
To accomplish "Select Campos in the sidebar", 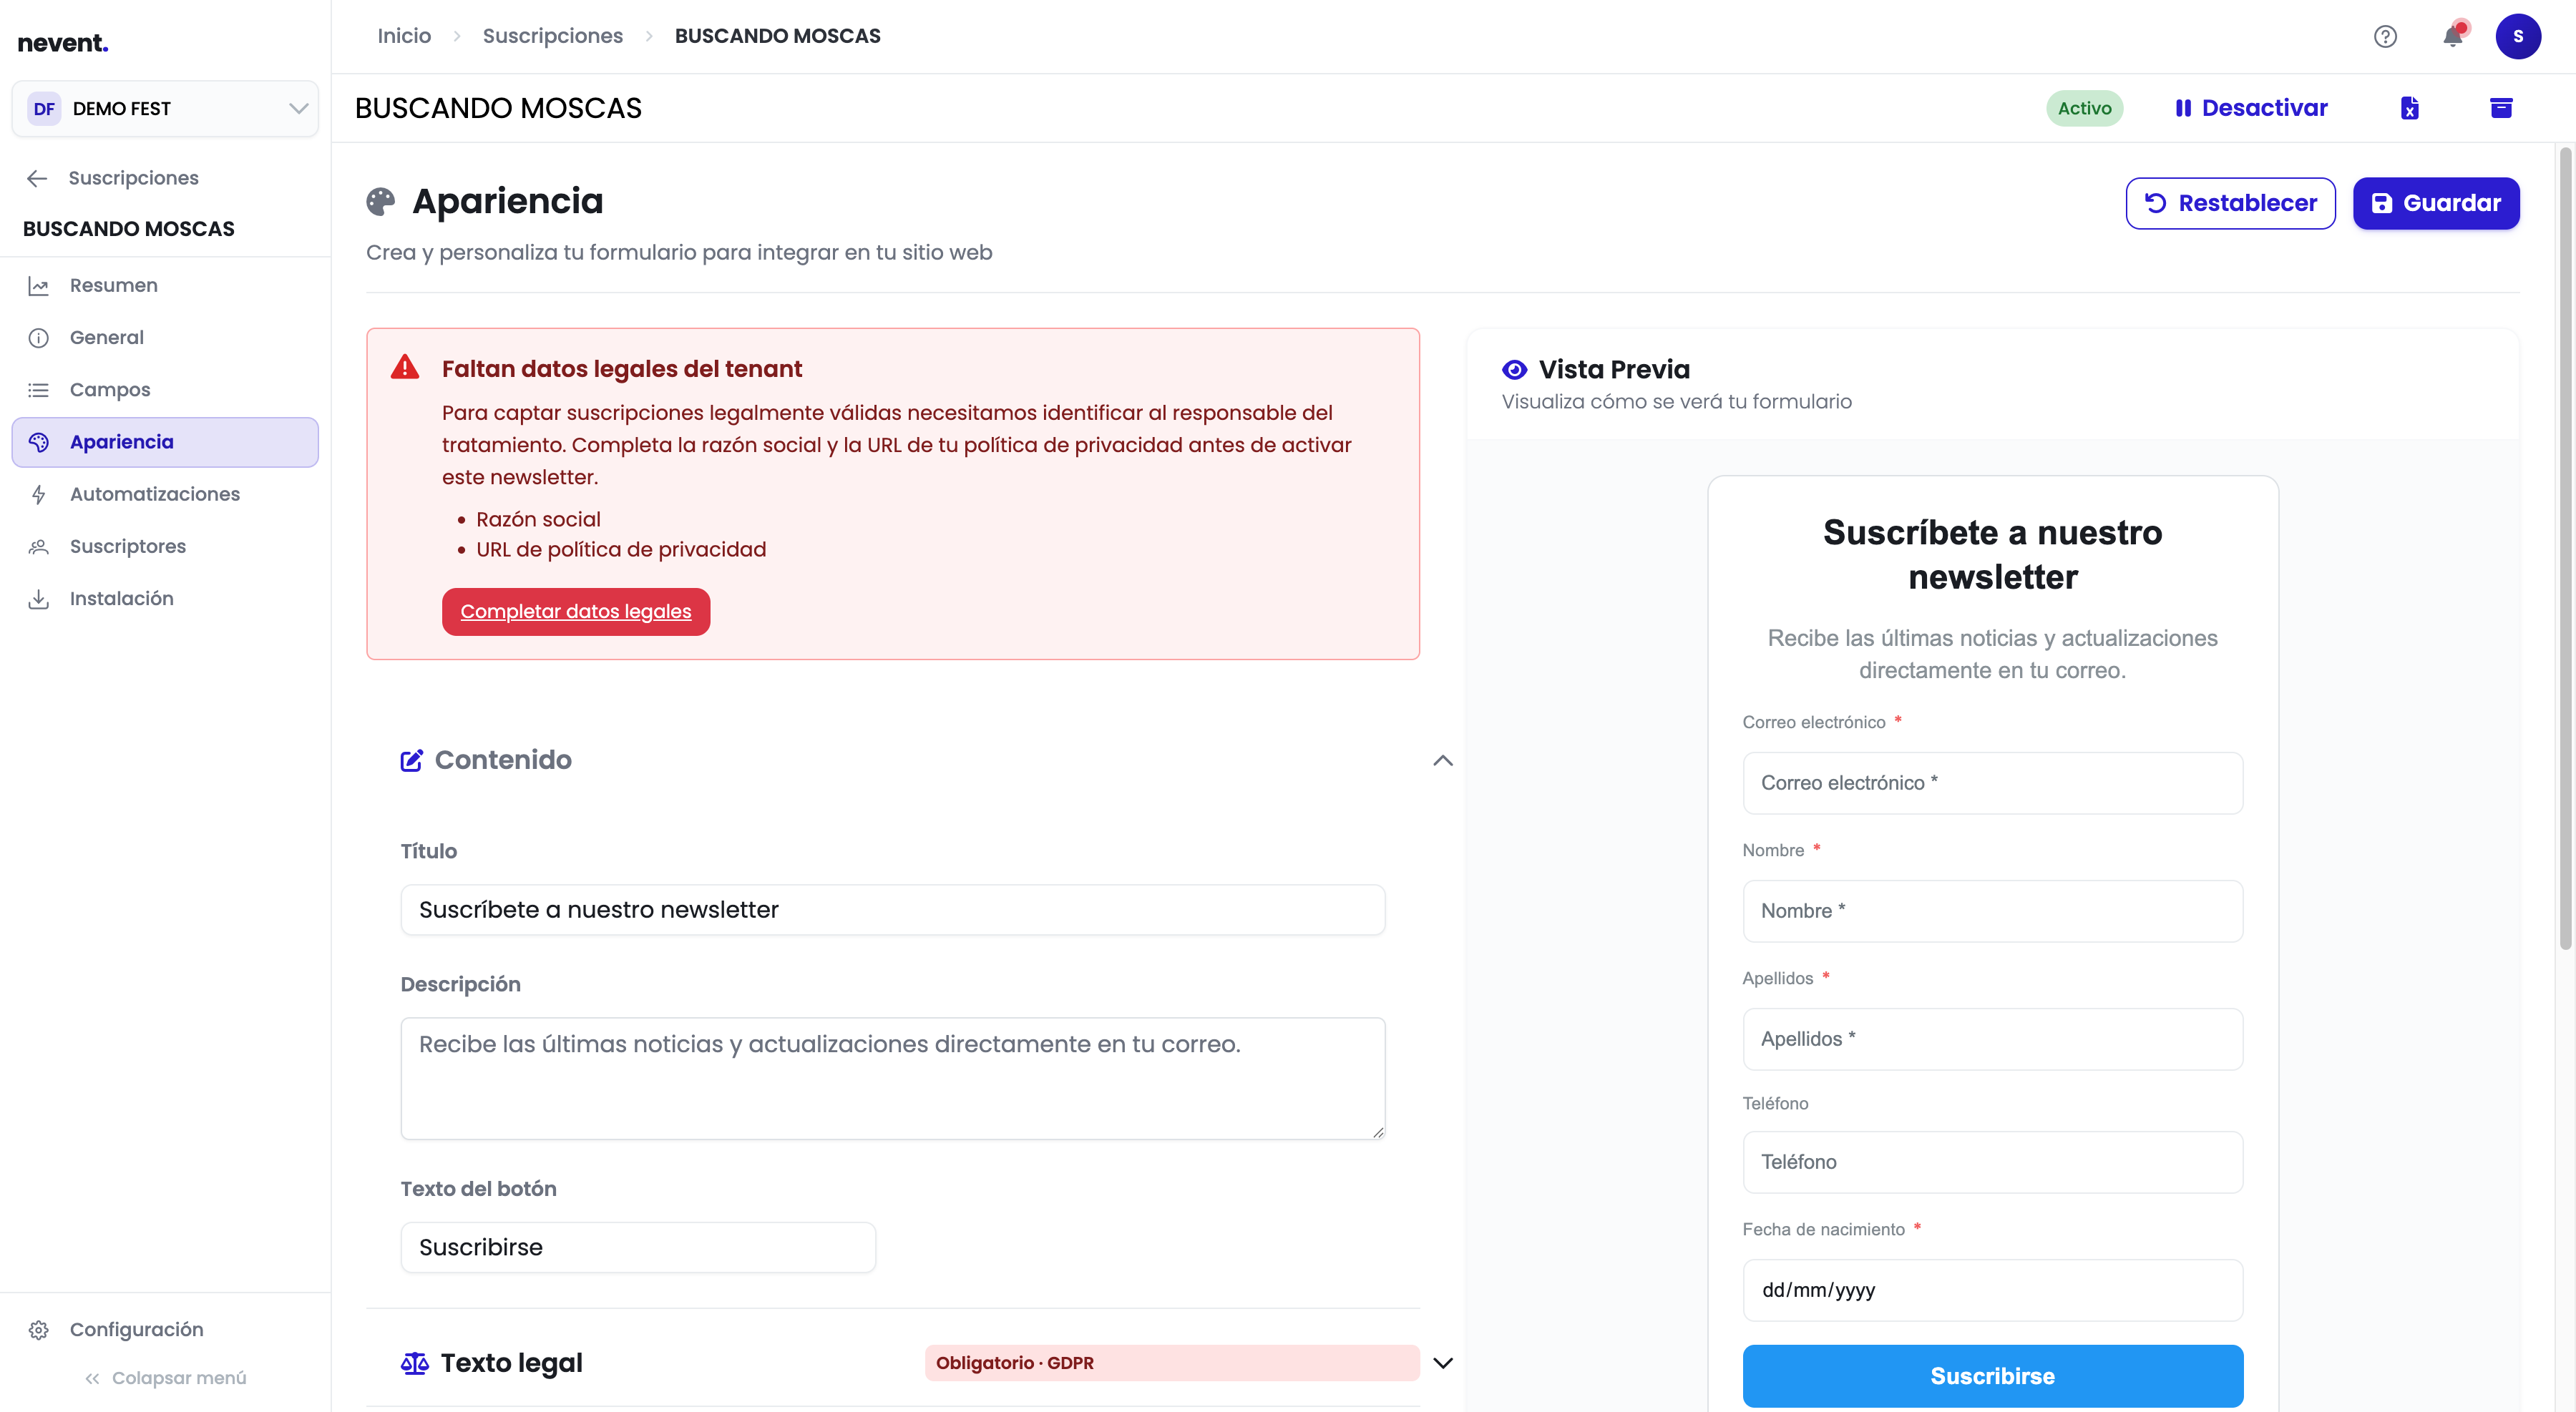I will coord(165,390).
